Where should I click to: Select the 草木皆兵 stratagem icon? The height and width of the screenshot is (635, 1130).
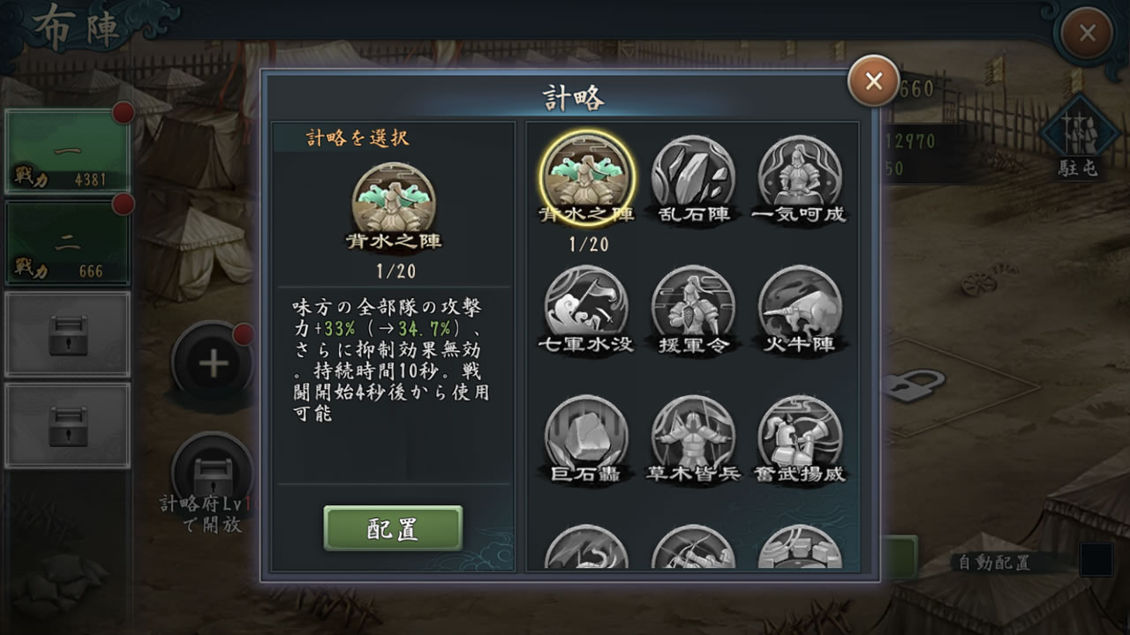point(693,437)
